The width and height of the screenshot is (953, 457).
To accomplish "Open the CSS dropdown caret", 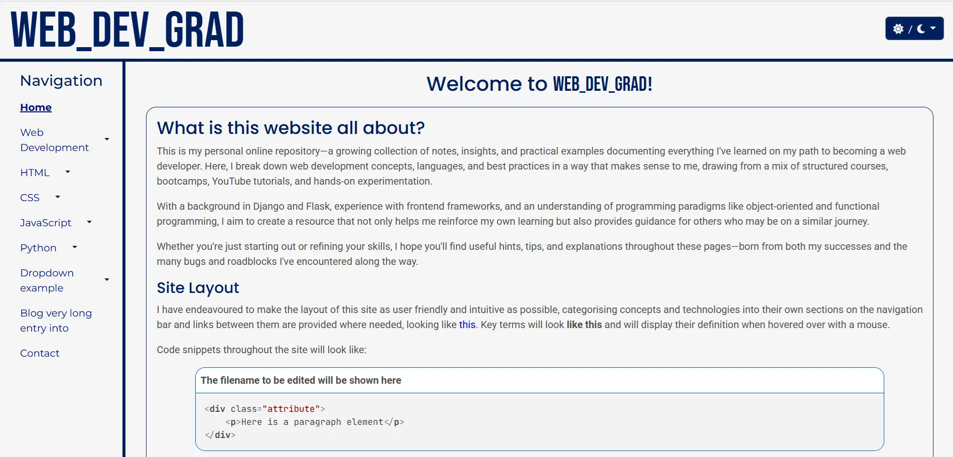I will click(x=58, y=197).
